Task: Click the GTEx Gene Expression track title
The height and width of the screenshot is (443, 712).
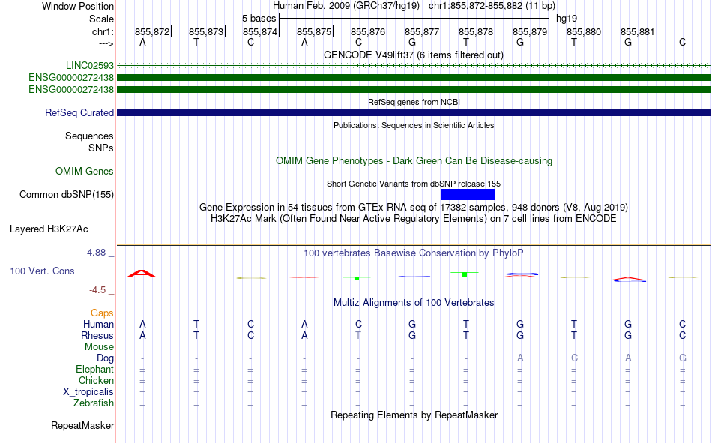Action: [x=414, y=207]
